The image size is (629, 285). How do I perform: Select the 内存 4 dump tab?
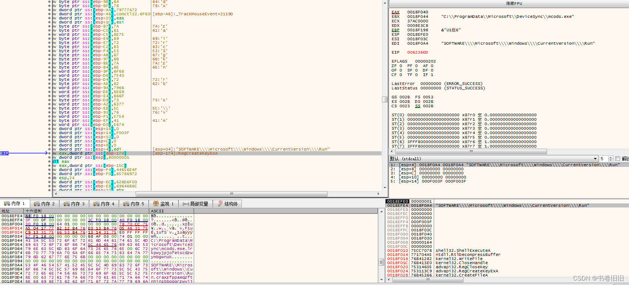point(104,204)
